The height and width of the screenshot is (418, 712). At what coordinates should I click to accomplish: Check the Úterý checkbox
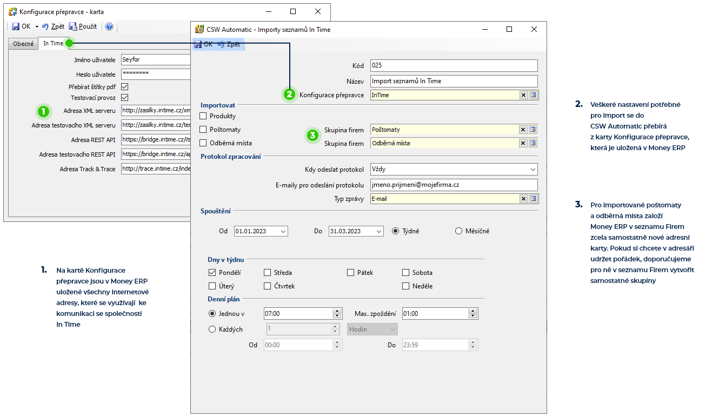click(212, 286)
